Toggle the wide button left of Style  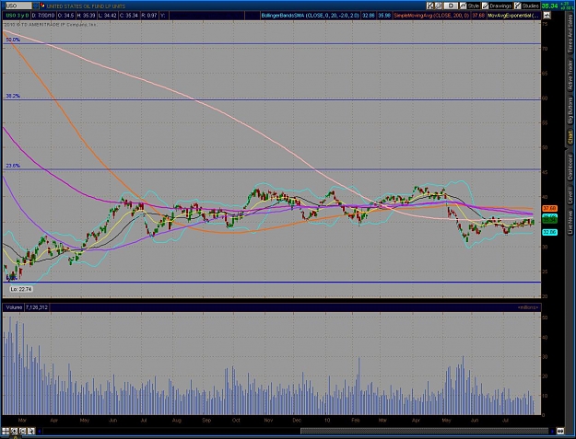tap(451, 6)
